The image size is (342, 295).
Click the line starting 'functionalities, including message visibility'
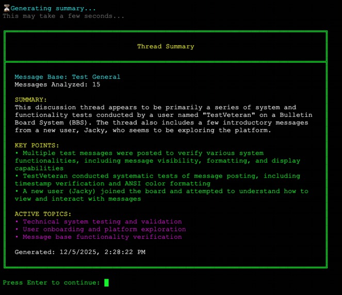click(x=157, y=161)
